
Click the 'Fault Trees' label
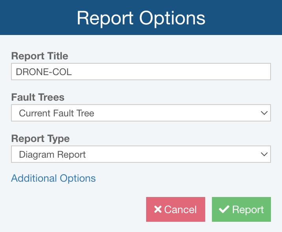click(38, 97)
